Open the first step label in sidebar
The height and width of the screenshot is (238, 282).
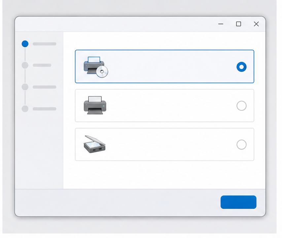click(x=45, y=44)
